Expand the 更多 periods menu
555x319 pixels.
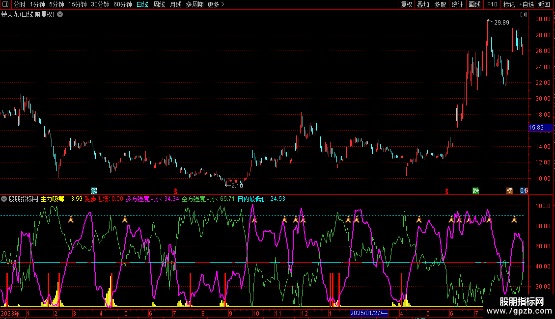coord(216,4)
